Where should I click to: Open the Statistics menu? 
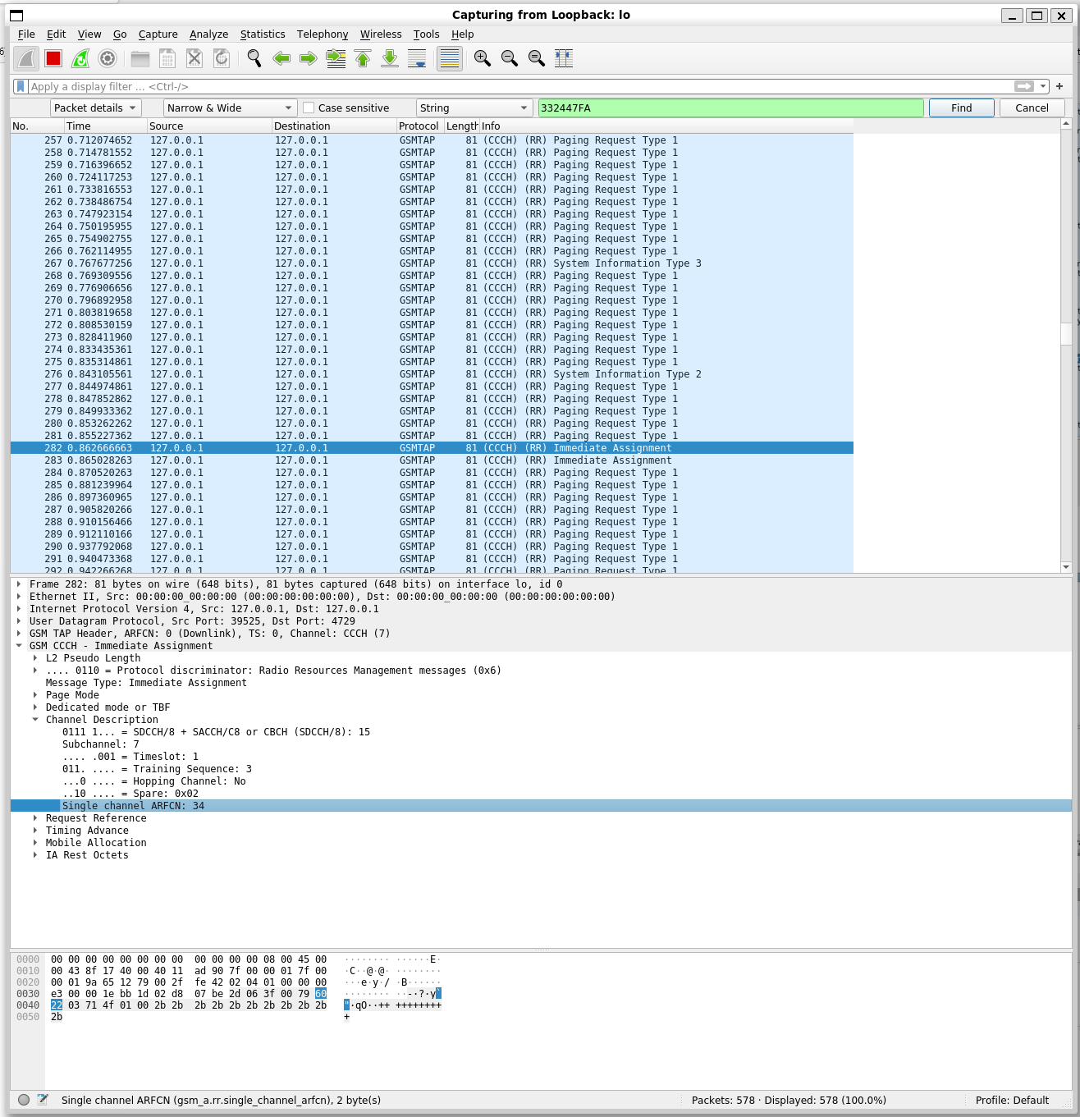(x=263, y=34)
